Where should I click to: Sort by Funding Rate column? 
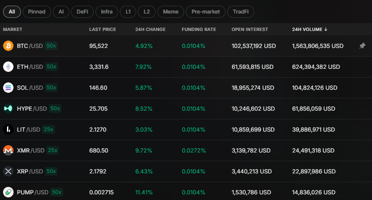pyautogui.click(x=199, y=29)
